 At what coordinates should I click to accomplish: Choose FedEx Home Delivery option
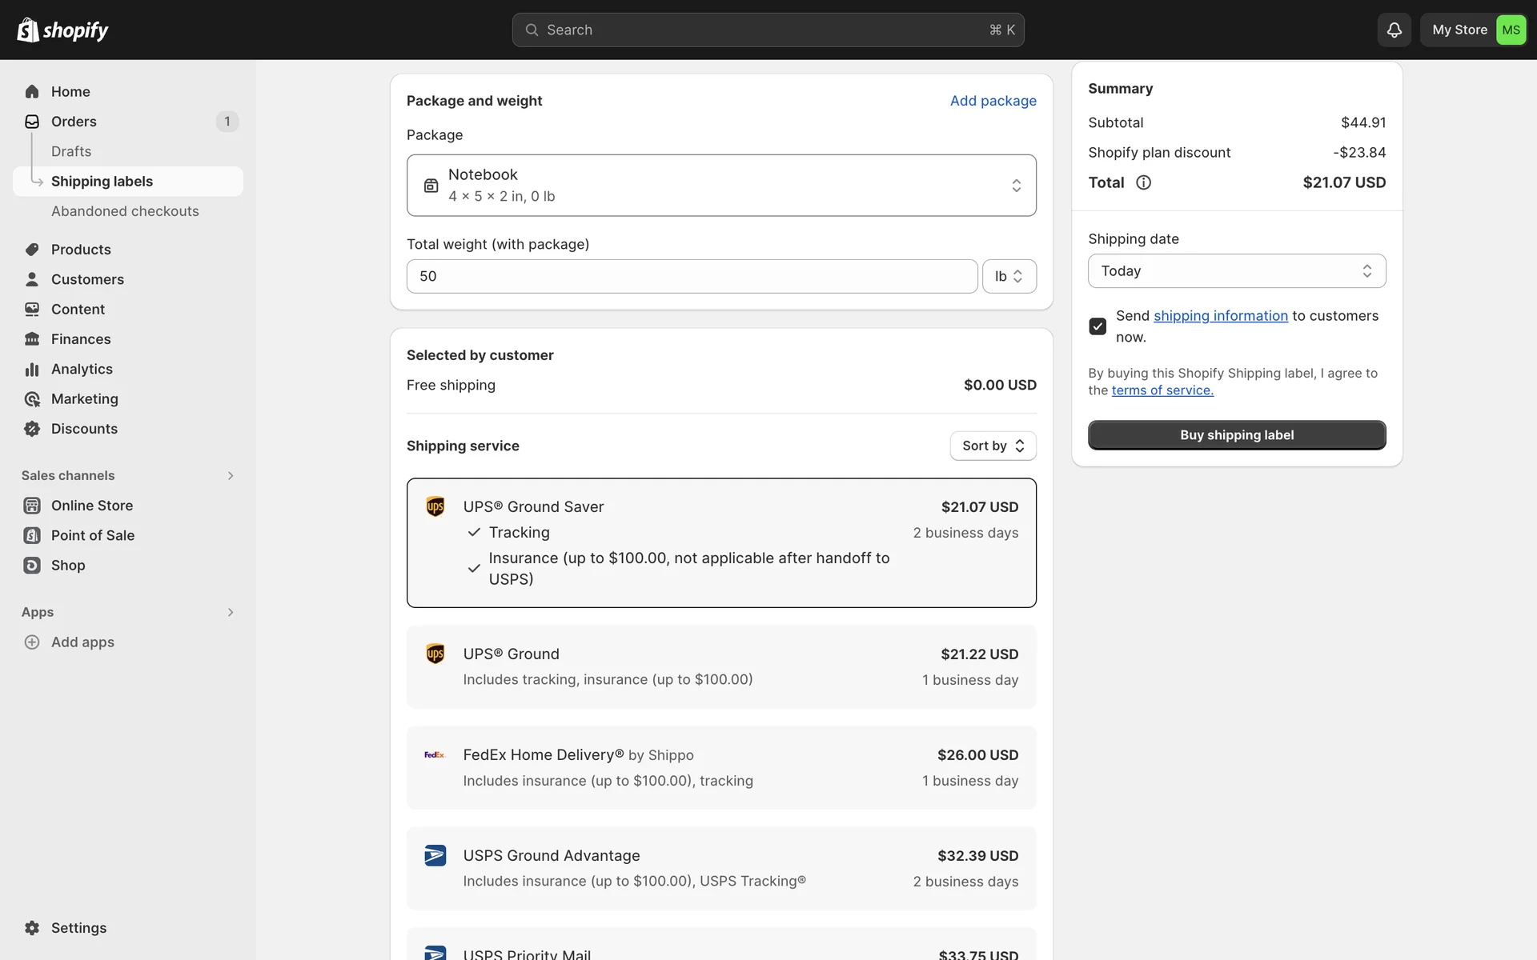point(720,767)
